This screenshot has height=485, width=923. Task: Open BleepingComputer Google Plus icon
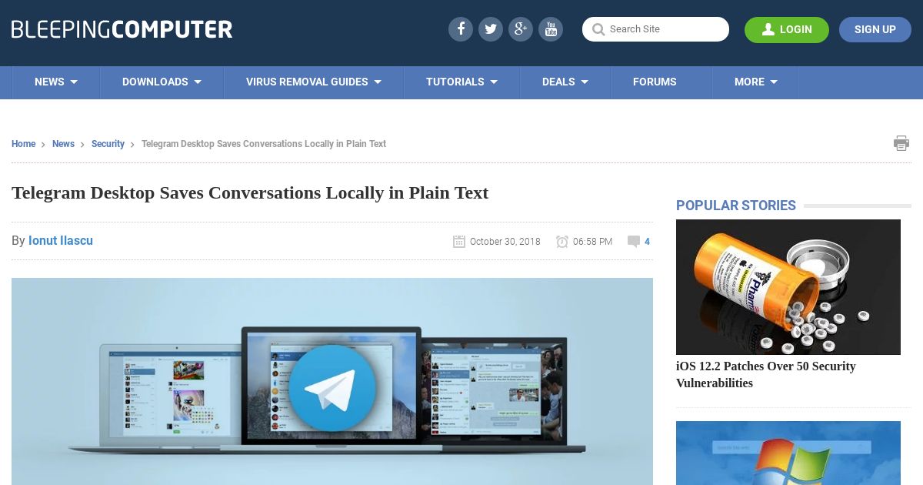point(521,29)
